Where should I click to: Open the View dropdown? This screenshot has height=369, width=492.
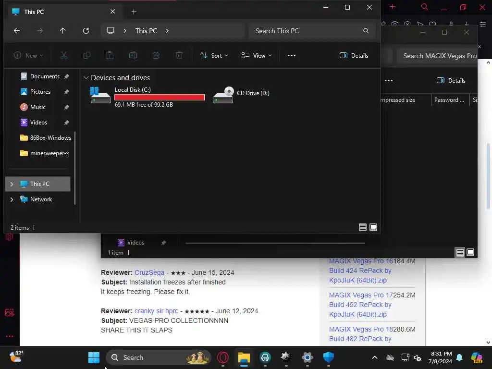click(x=257, y=56)
